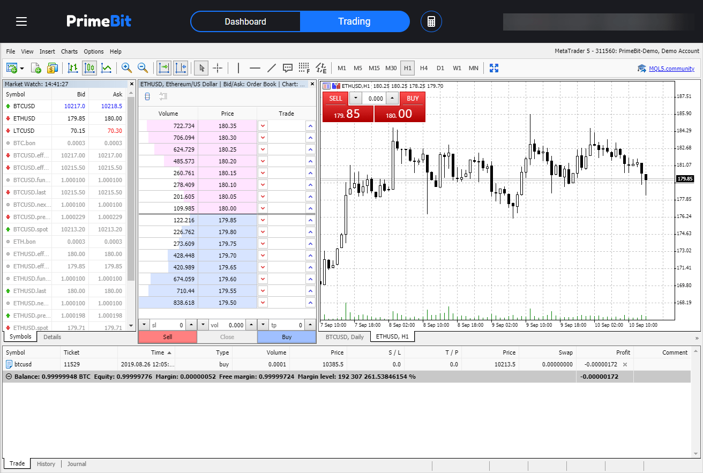The width and height of the screenshot is (703, 473).
Task: Open the calculator tool in the header
Action: [x=431, y=21]
